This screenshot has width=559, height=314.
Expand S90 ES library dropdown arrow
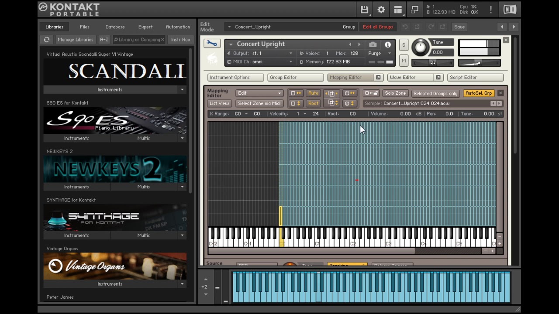tap(182, 138)
